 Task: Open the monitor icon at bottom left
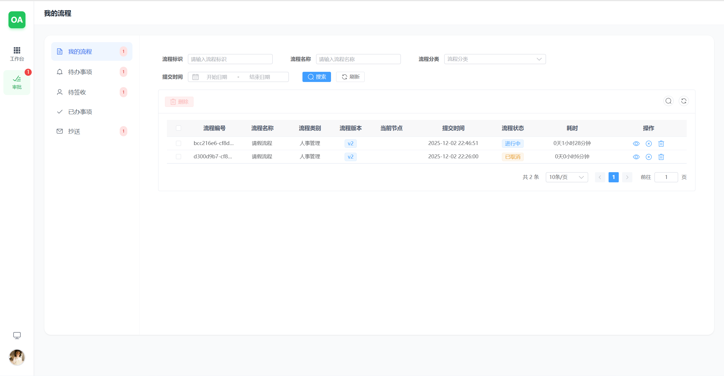pos(17,335)
